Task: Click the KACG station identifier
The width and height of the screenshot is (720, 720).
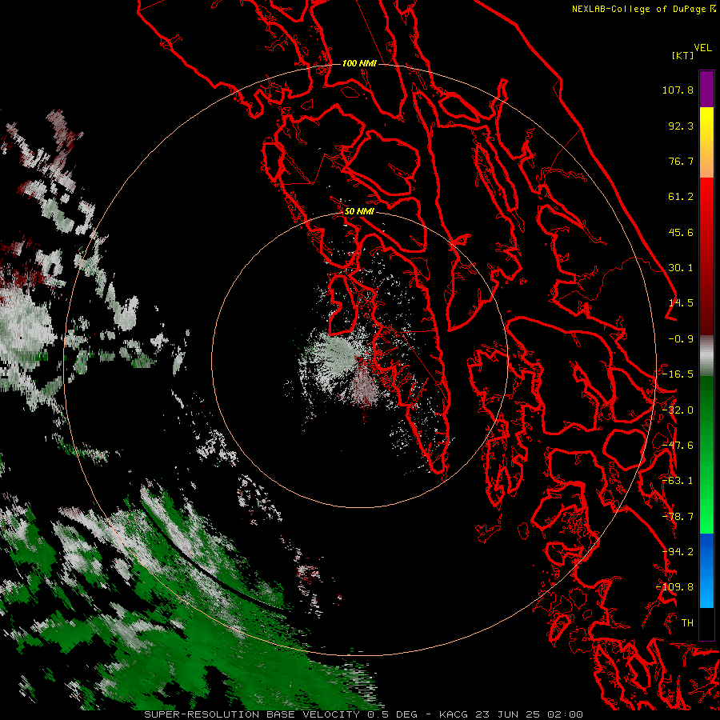Action: [x=454, y=714]
